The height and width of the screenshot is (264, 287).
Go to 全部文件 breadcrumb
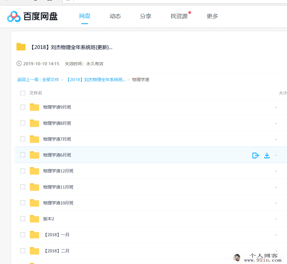tap(50, 80)
